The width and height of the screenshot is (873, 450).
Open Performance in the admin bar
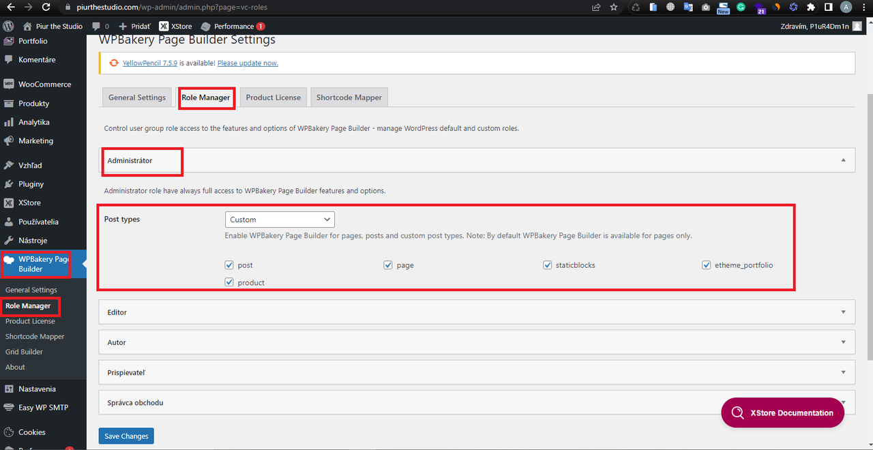click(x=233, y=26)
